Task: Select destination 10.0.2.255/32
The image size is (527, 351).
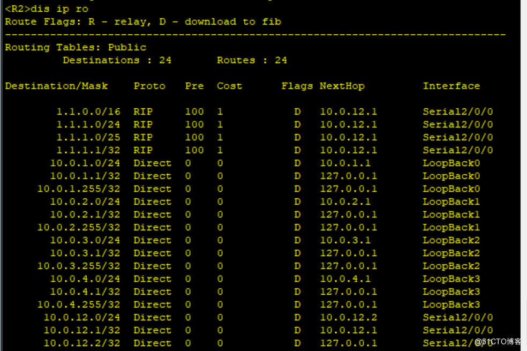Action: 79,227
